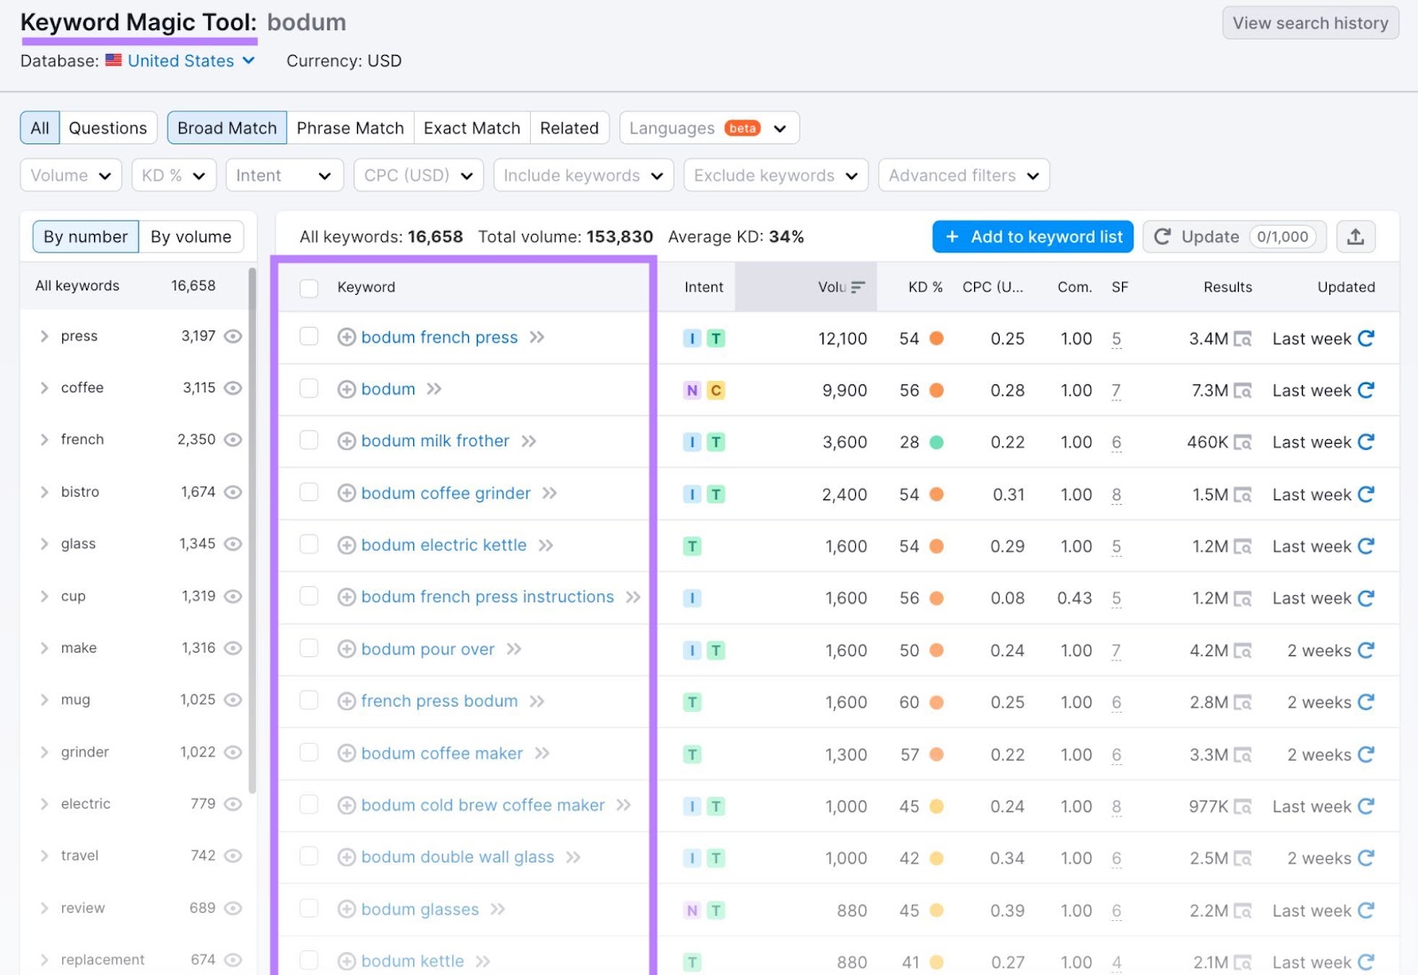Check the bodum milk frother row
1418x975 pixels.
308,440
